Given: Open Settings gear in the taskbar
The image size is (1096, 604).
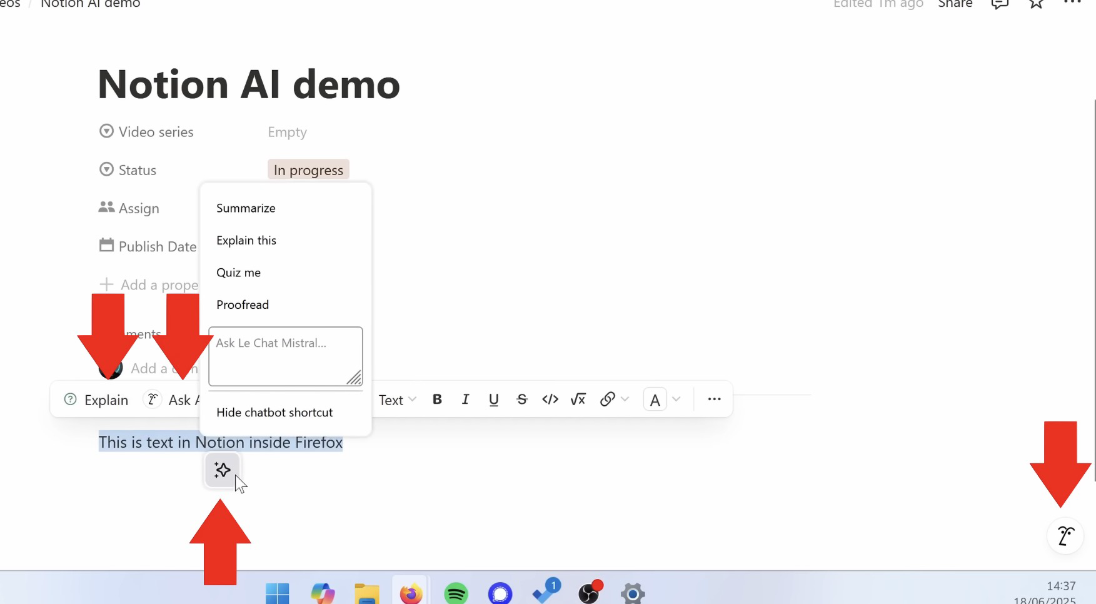Looking at the screenshot, I should point(633,593).
